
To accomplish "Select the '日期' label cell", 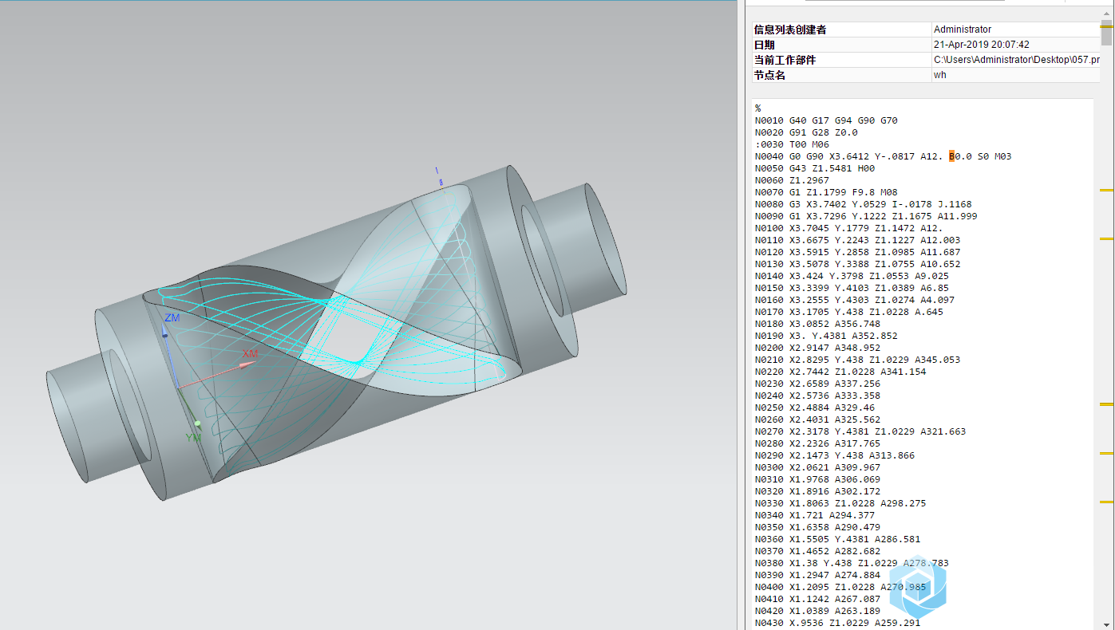I will tap(840, 45).
